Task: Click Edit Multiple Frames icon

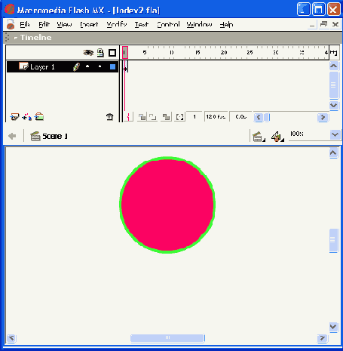Action: tap(166, 117)
